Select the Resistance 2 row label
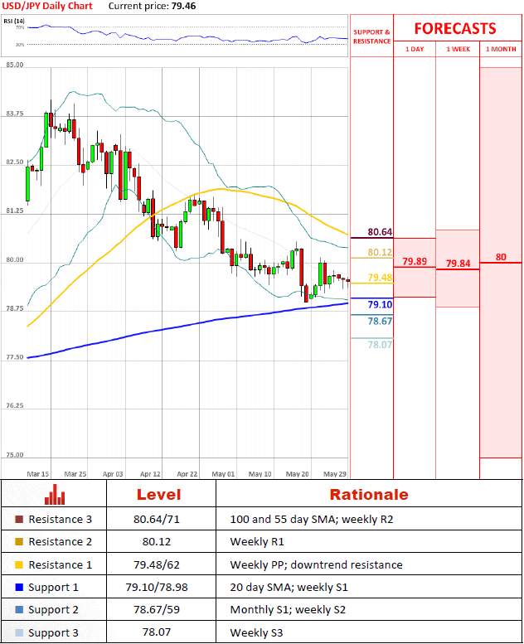 pyautogui.click(x=60, y=542)
